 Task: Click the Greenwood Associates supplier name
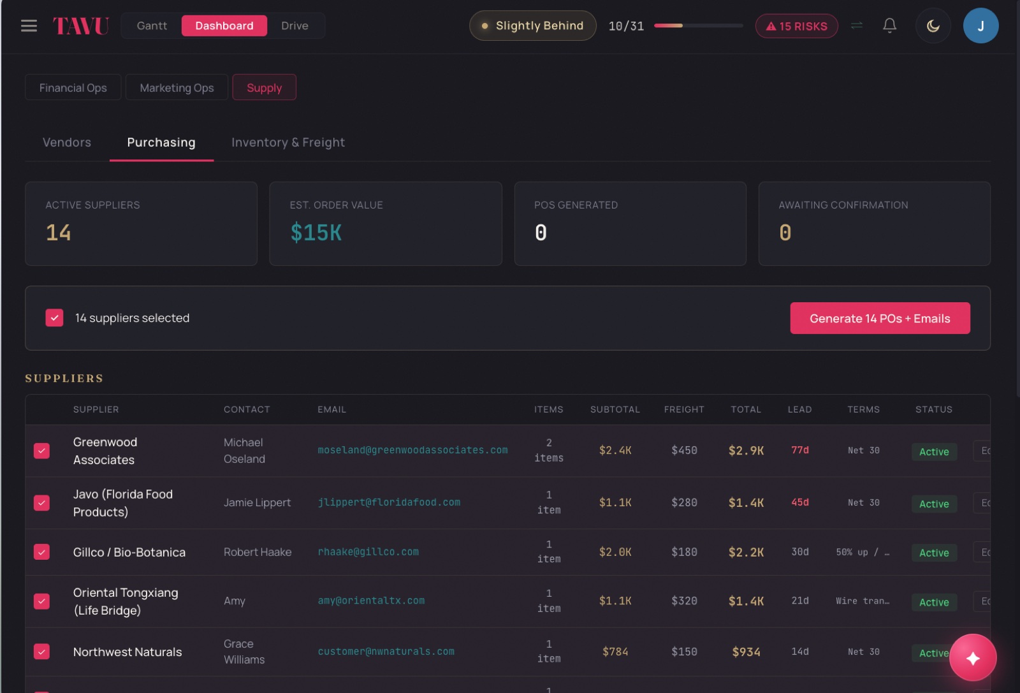pyautogui.click(x=105, y=451)
